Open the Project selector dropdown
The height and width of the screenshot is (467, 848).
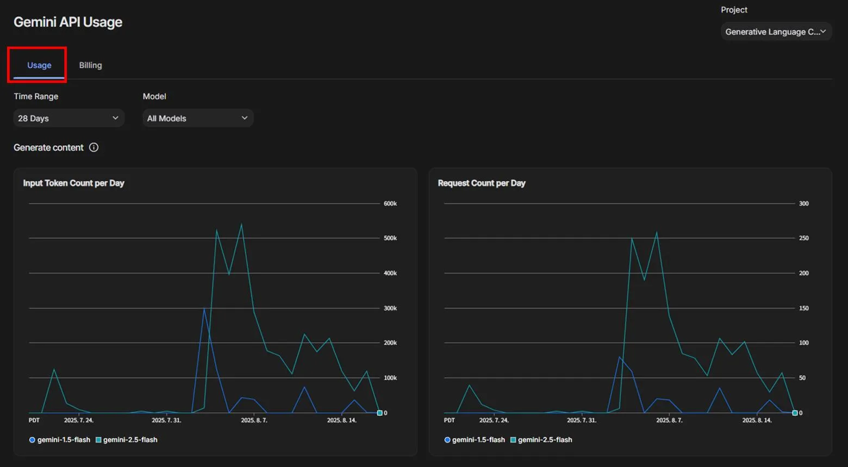point(776,31)
